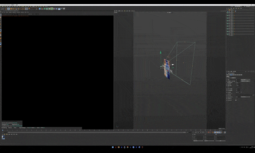Viewport: 255px width, 153px height.
Task: Select the Scale tool
Action: click(11, 9)
